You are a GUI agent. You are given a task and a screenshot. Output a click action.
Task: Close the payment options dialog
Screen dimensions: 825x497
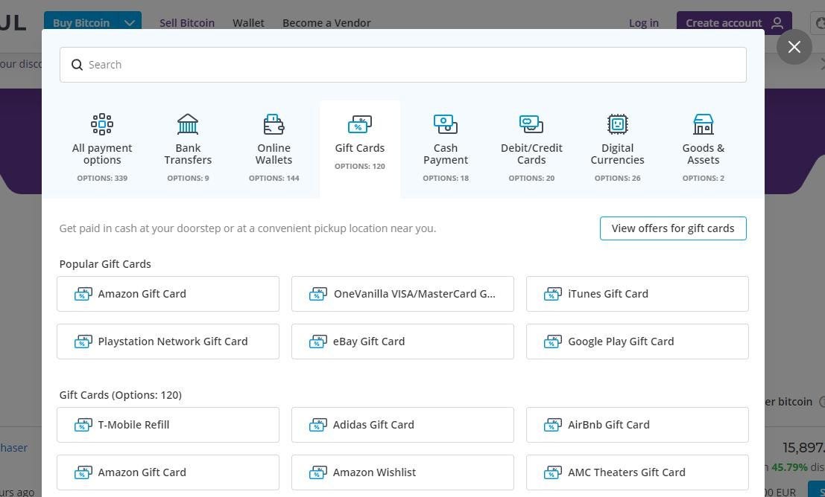click(794, 47)
